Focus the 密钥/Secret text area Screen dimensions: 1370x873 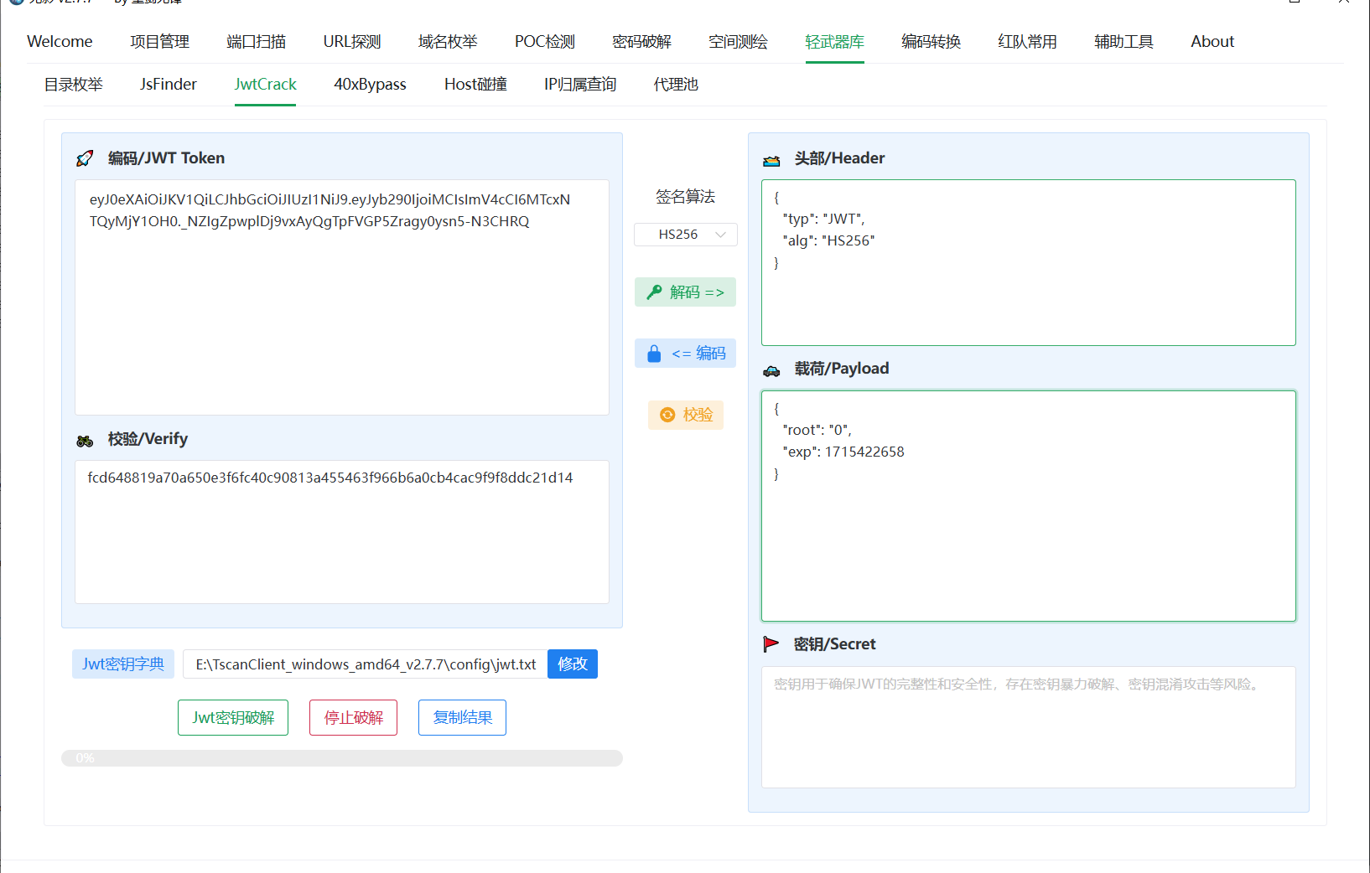1029,727
